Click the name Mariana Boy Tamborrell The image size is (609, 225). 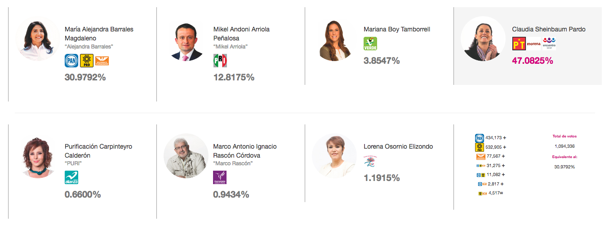click(x=397, y=29)
